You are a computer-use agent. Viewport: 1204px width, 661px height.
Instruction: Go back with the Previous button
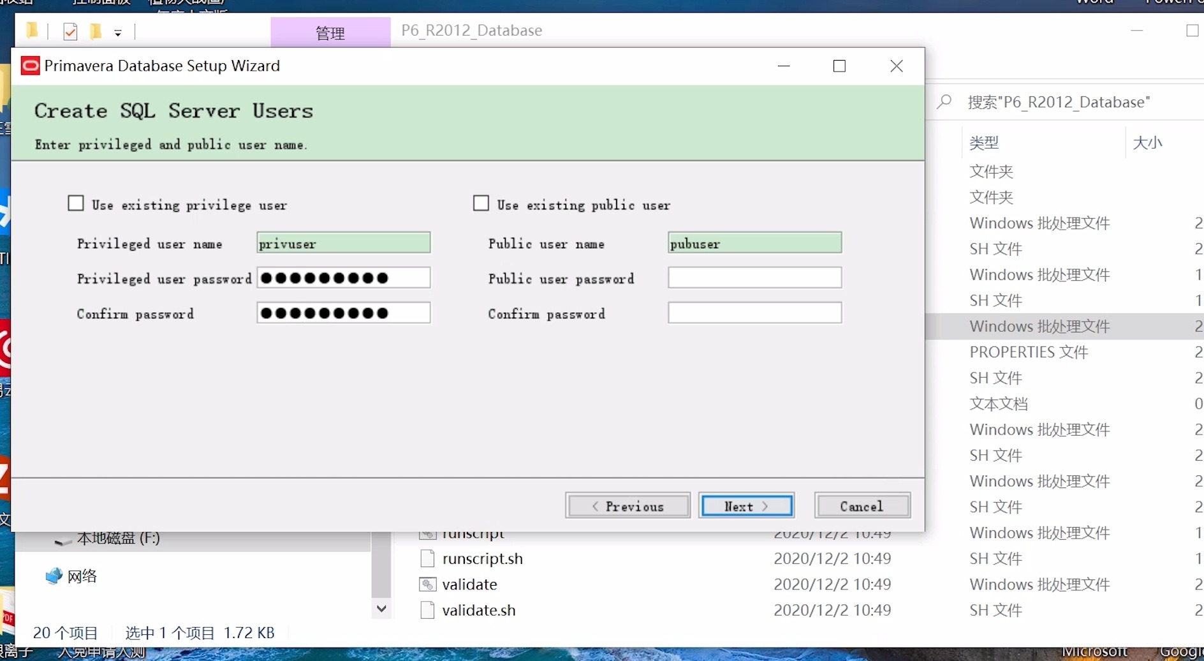click(628, 506)
